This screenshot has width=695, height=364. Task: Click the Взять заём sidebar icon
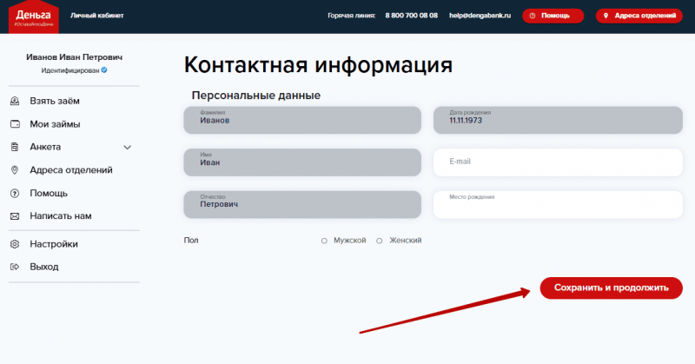click(15, 101)
